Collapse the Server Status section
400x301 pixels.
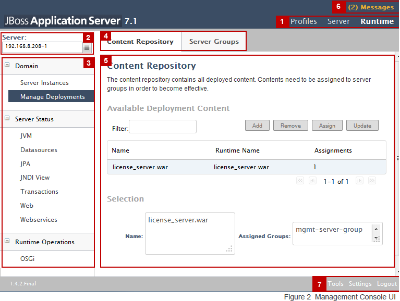pyautogui.click(x=7, y=118)
